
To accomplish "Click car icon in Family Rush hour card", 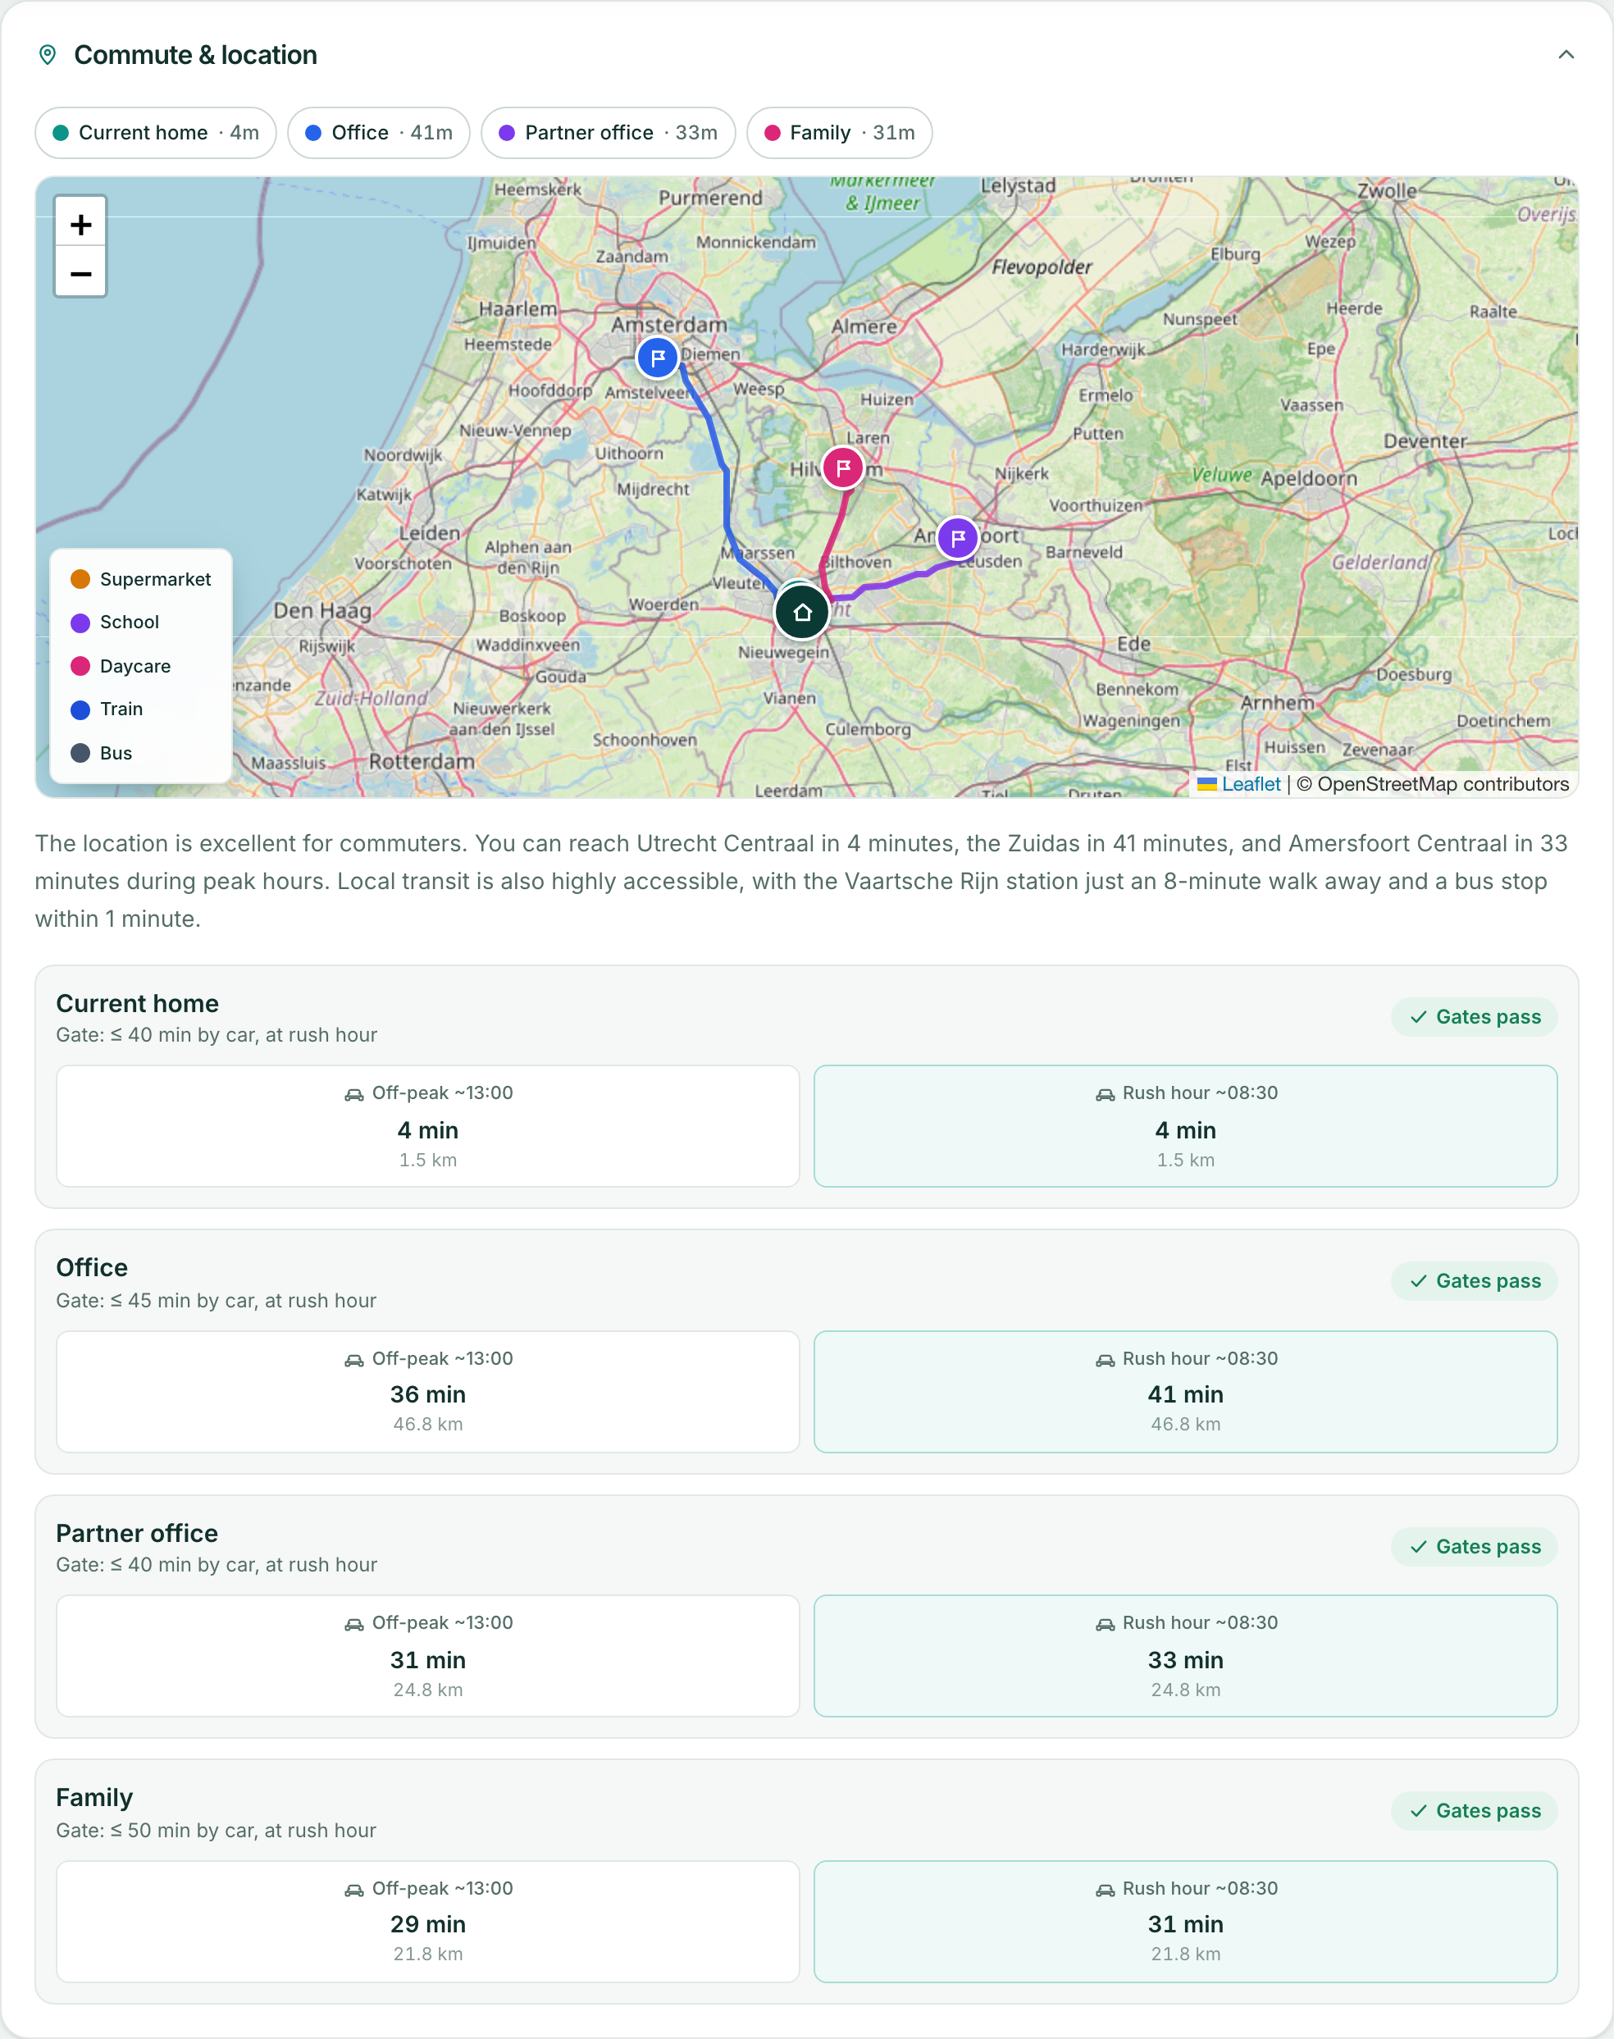I will [x=1105, y=1890].
